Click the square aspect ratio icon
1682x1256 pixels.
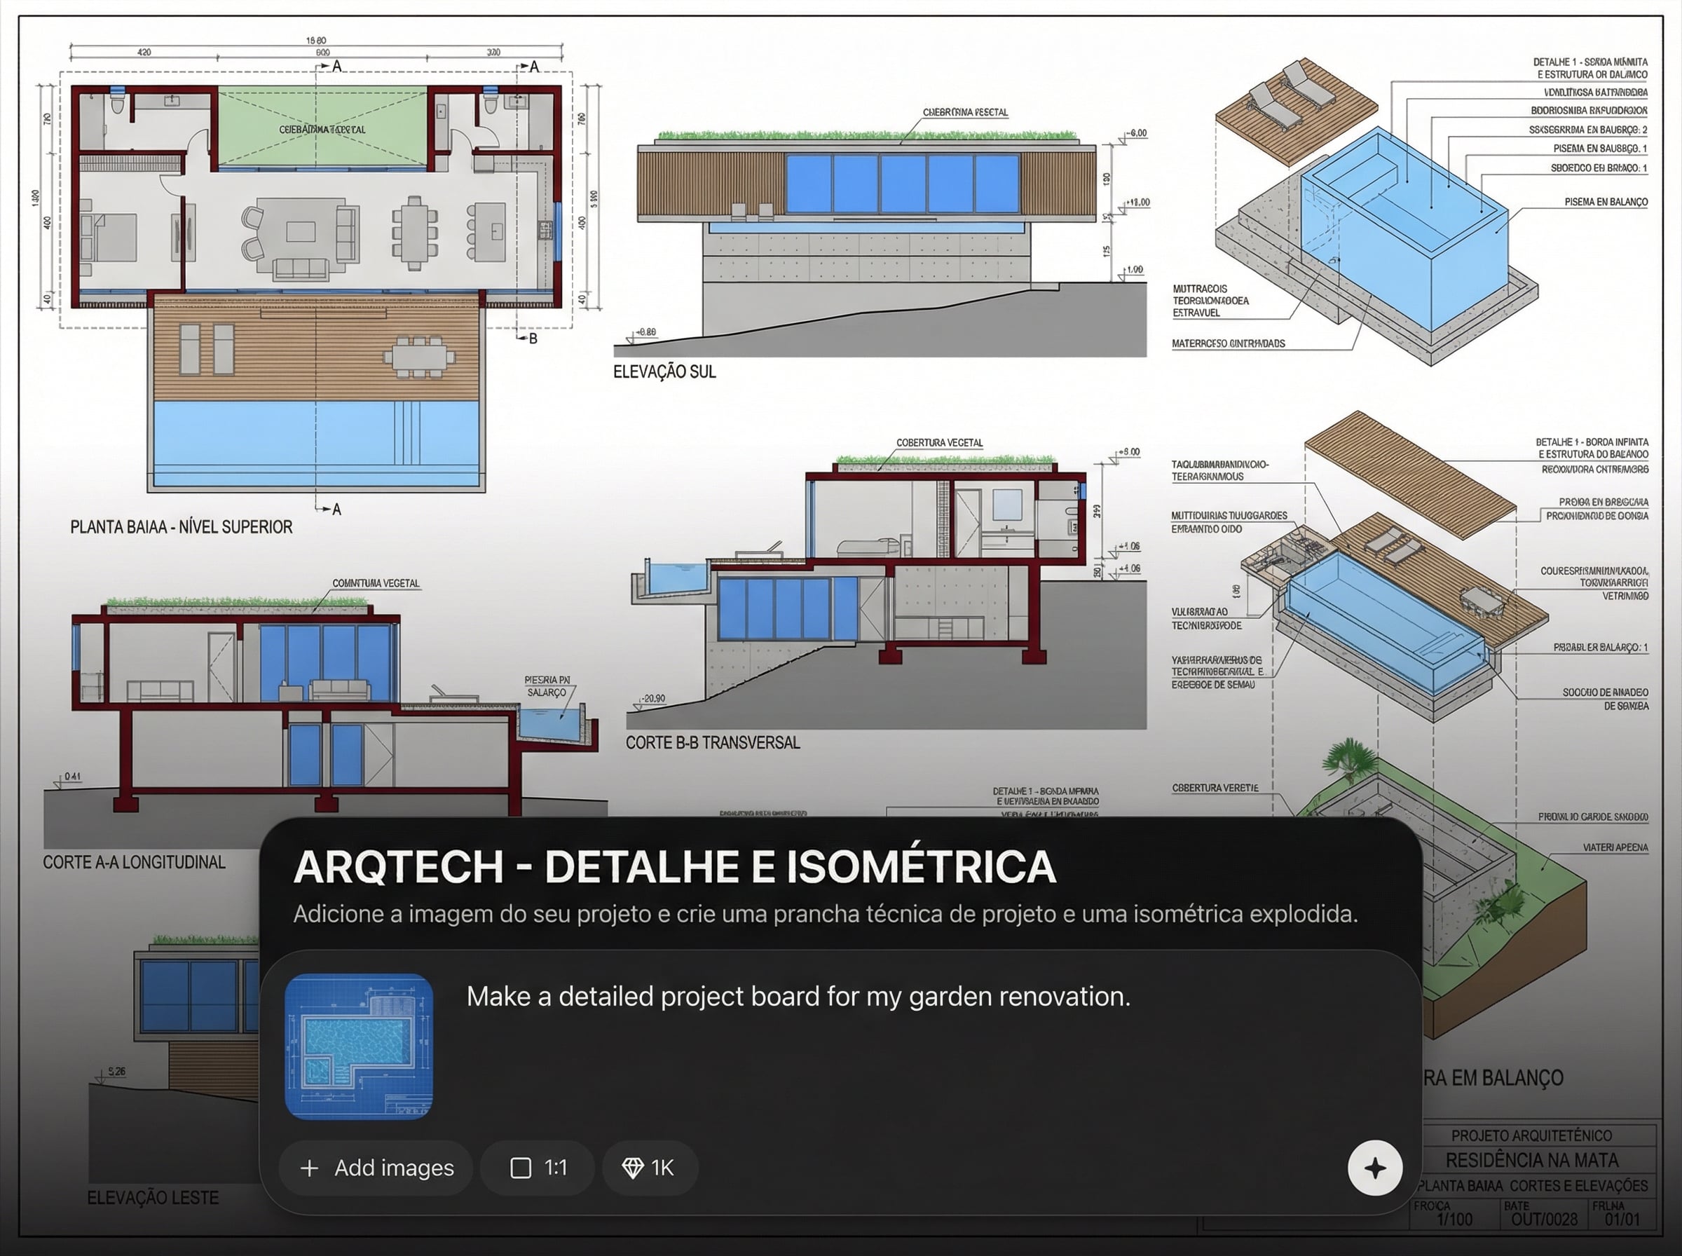click(x=521, y=1168)
